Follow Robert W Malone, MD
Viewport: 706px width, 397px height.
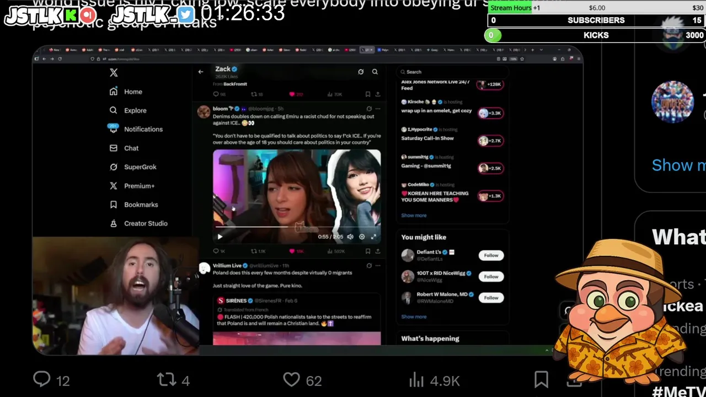491,298
